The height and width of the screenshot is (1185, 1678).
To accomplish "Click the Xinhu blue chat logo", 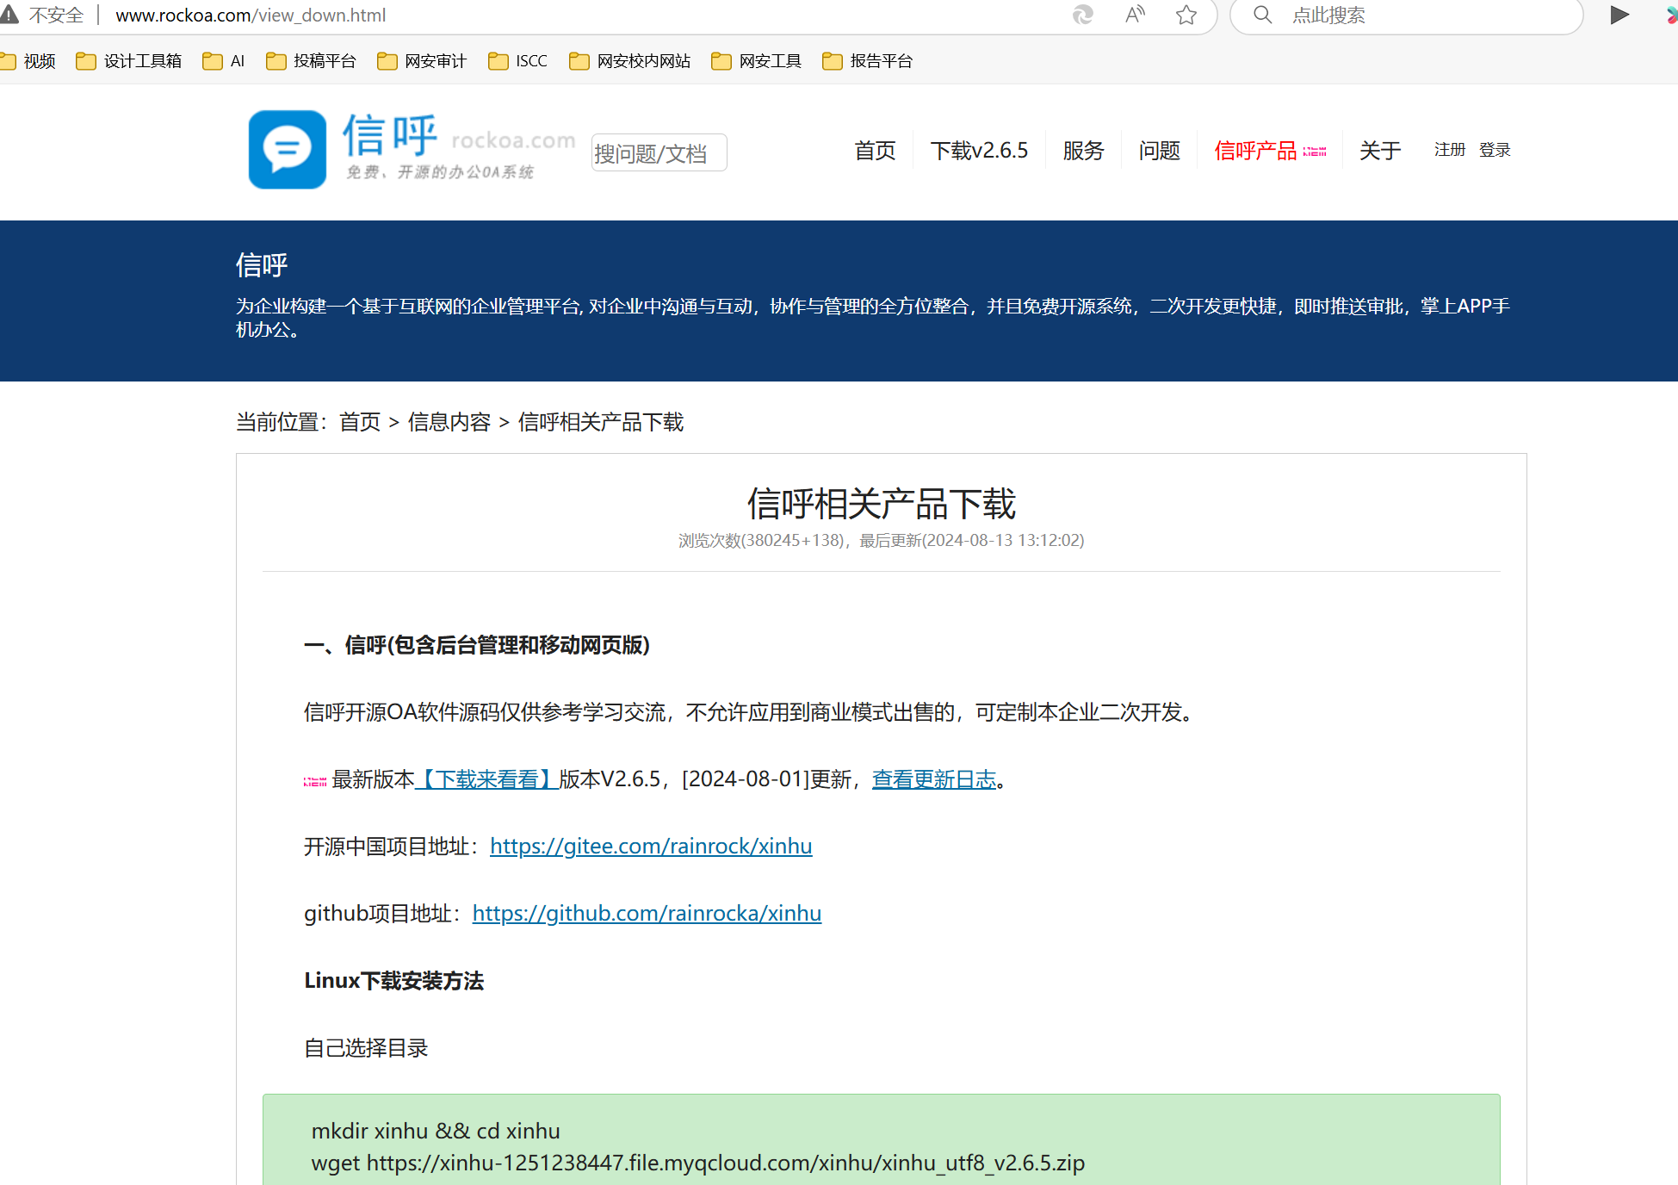I will (288, 150).
